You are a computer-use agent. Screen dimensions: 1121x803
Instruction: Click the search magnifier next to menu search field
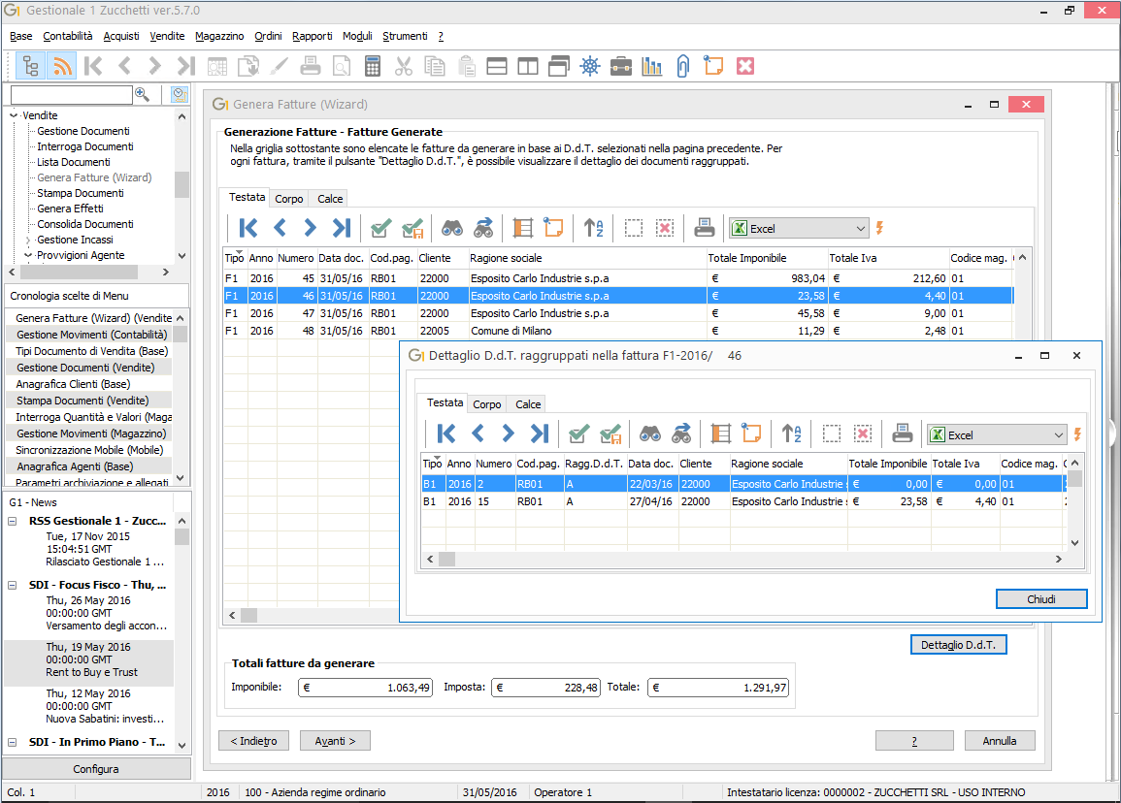(143, 94)
